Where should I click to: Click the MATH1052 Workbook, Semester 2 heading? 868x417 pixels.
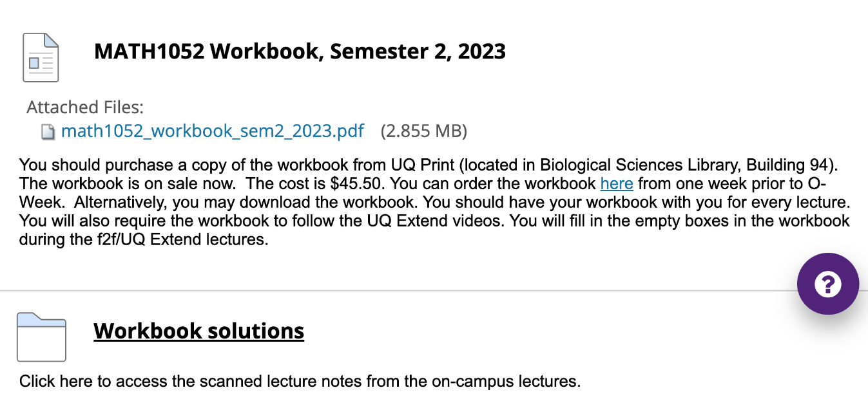coord(300,51)
